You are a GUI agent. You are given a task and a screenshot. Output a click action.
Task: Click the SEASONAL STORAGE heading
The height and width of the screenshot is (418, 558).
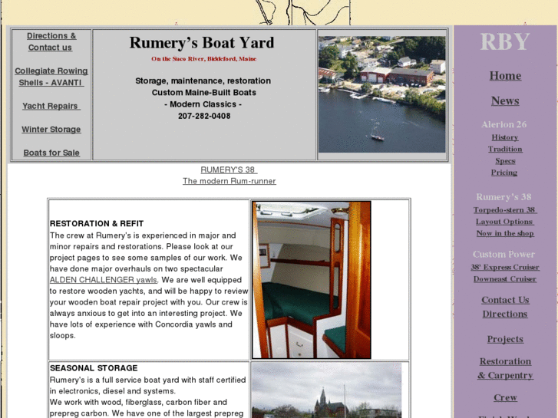pos(94,368)
